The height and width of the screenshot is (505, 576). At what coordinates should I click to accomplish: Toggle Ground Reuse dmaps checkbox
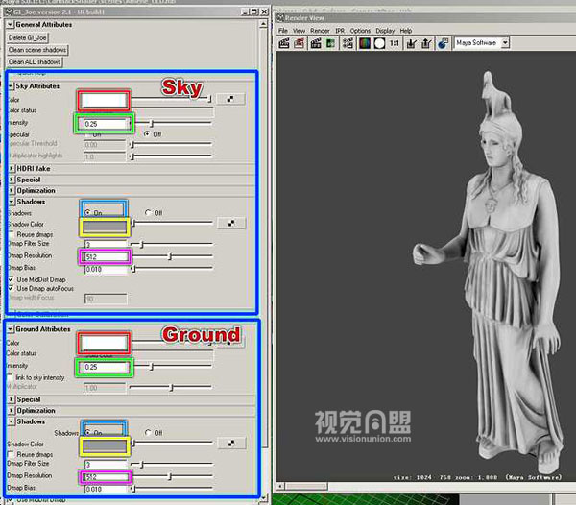(11, 454)
